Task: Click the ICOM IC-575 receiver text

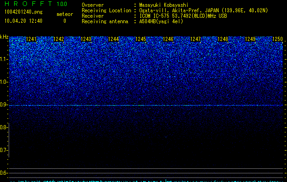Action: 183,16
